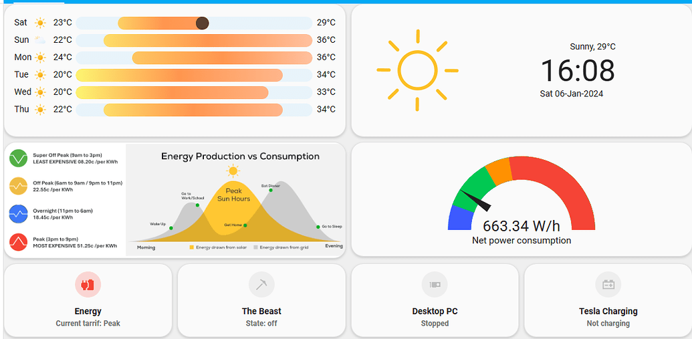
Task: Click the yellow Off Peak tariff icon
Action: 19,187
